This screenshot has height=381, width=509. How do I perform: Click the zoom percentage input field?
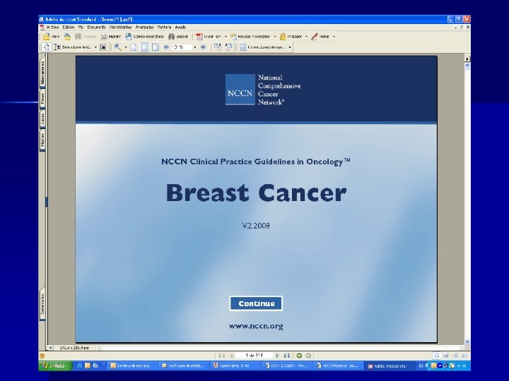coord(182,47)
